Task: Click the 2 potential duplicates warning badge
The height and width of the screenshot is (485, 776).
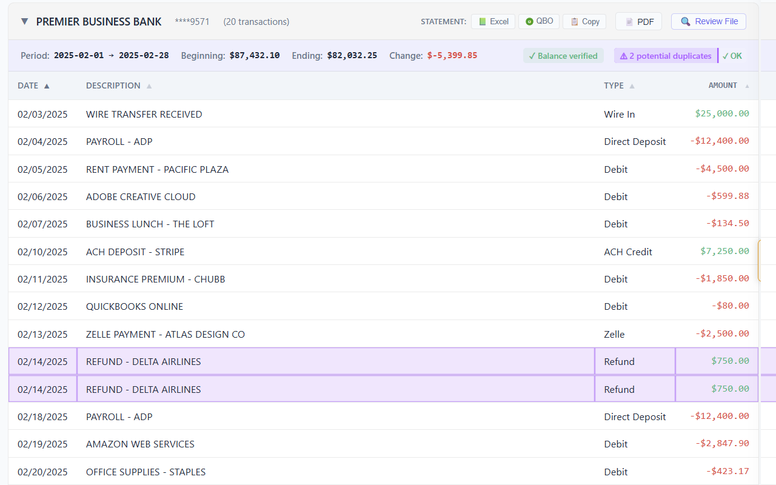Action: [x=665, y=56]
